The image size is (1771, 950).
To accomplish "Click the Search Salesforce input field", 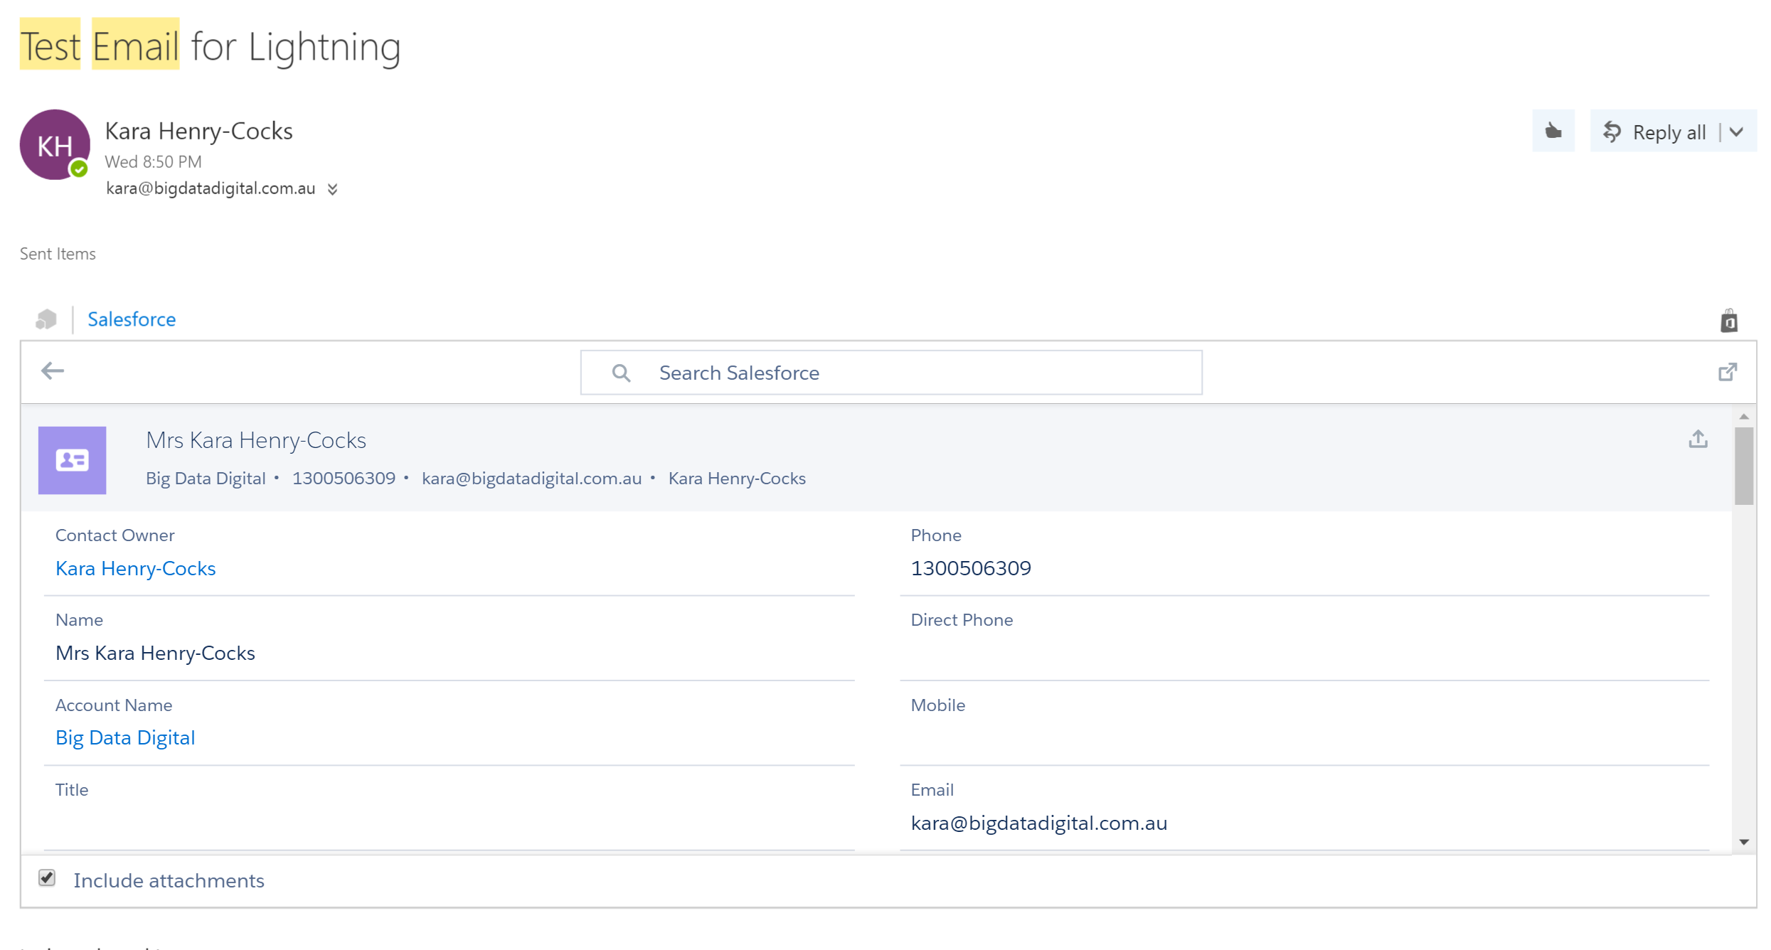I will tap(891, 373).
